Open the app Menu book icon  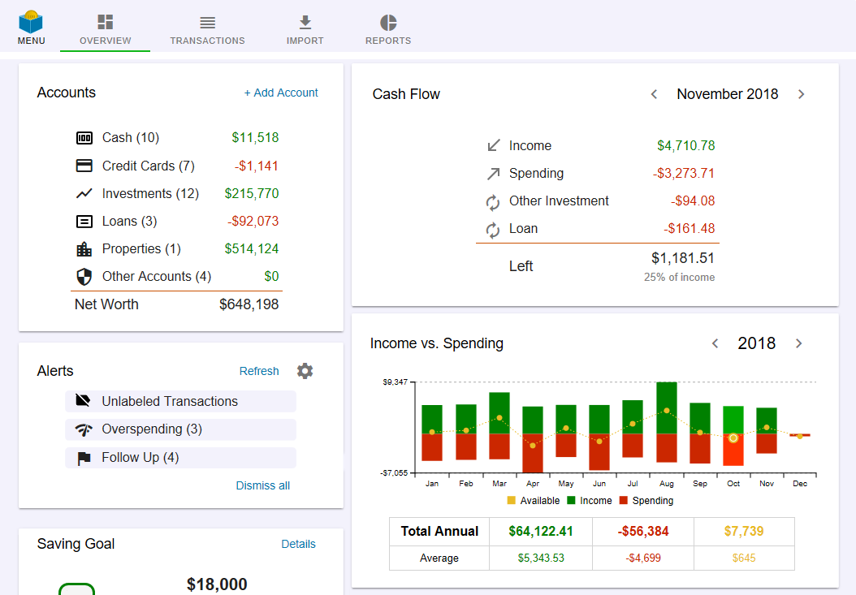click(31, 23)
